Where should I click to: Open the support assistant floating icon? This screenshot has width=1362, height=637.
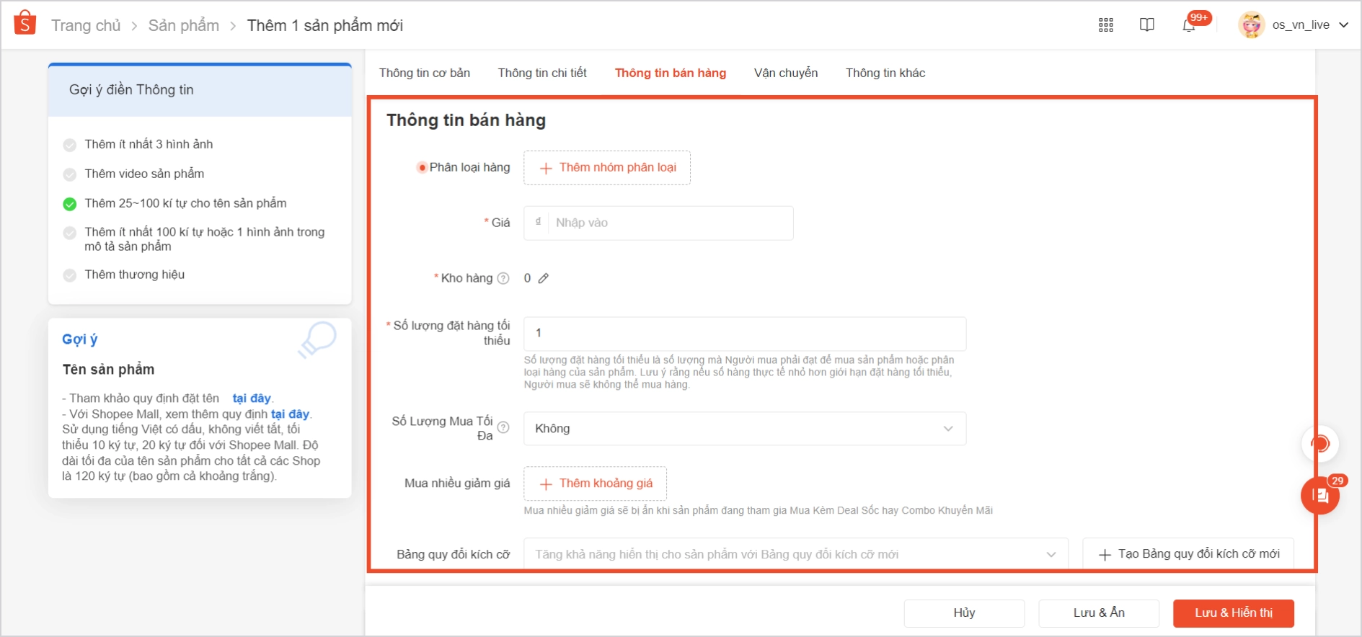tap(1320, 444)
